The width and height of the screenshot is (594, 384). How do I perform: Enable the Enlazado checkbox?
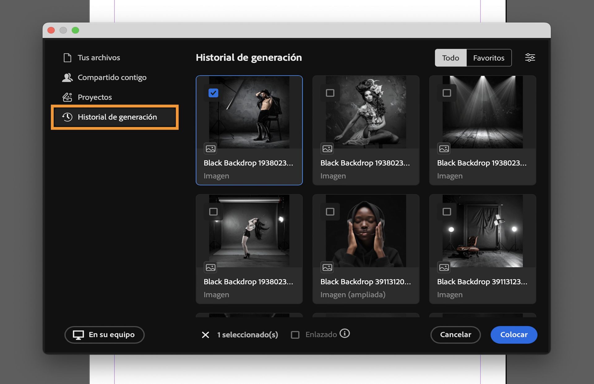295,335
